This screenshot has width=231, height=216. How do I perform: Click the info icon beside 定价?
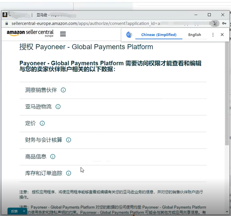coord(42,123)
